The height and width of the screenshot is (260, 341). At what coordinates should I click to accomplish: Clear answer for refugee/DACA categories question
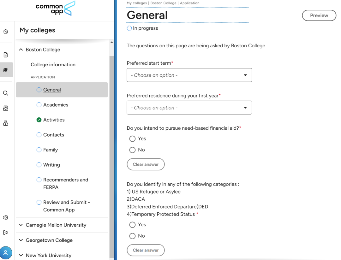(x=146, y=250)
